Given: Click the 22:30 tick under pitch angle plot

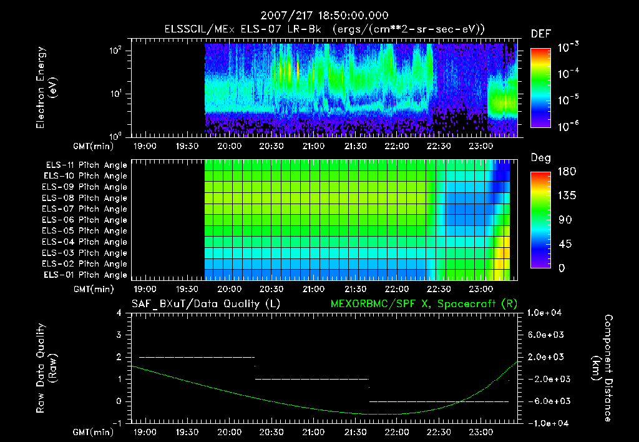Looking at the screenshot, I should point(439,289).
